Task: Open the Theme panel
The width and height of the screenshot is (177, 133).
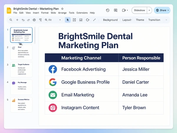Action: point(140,20)
